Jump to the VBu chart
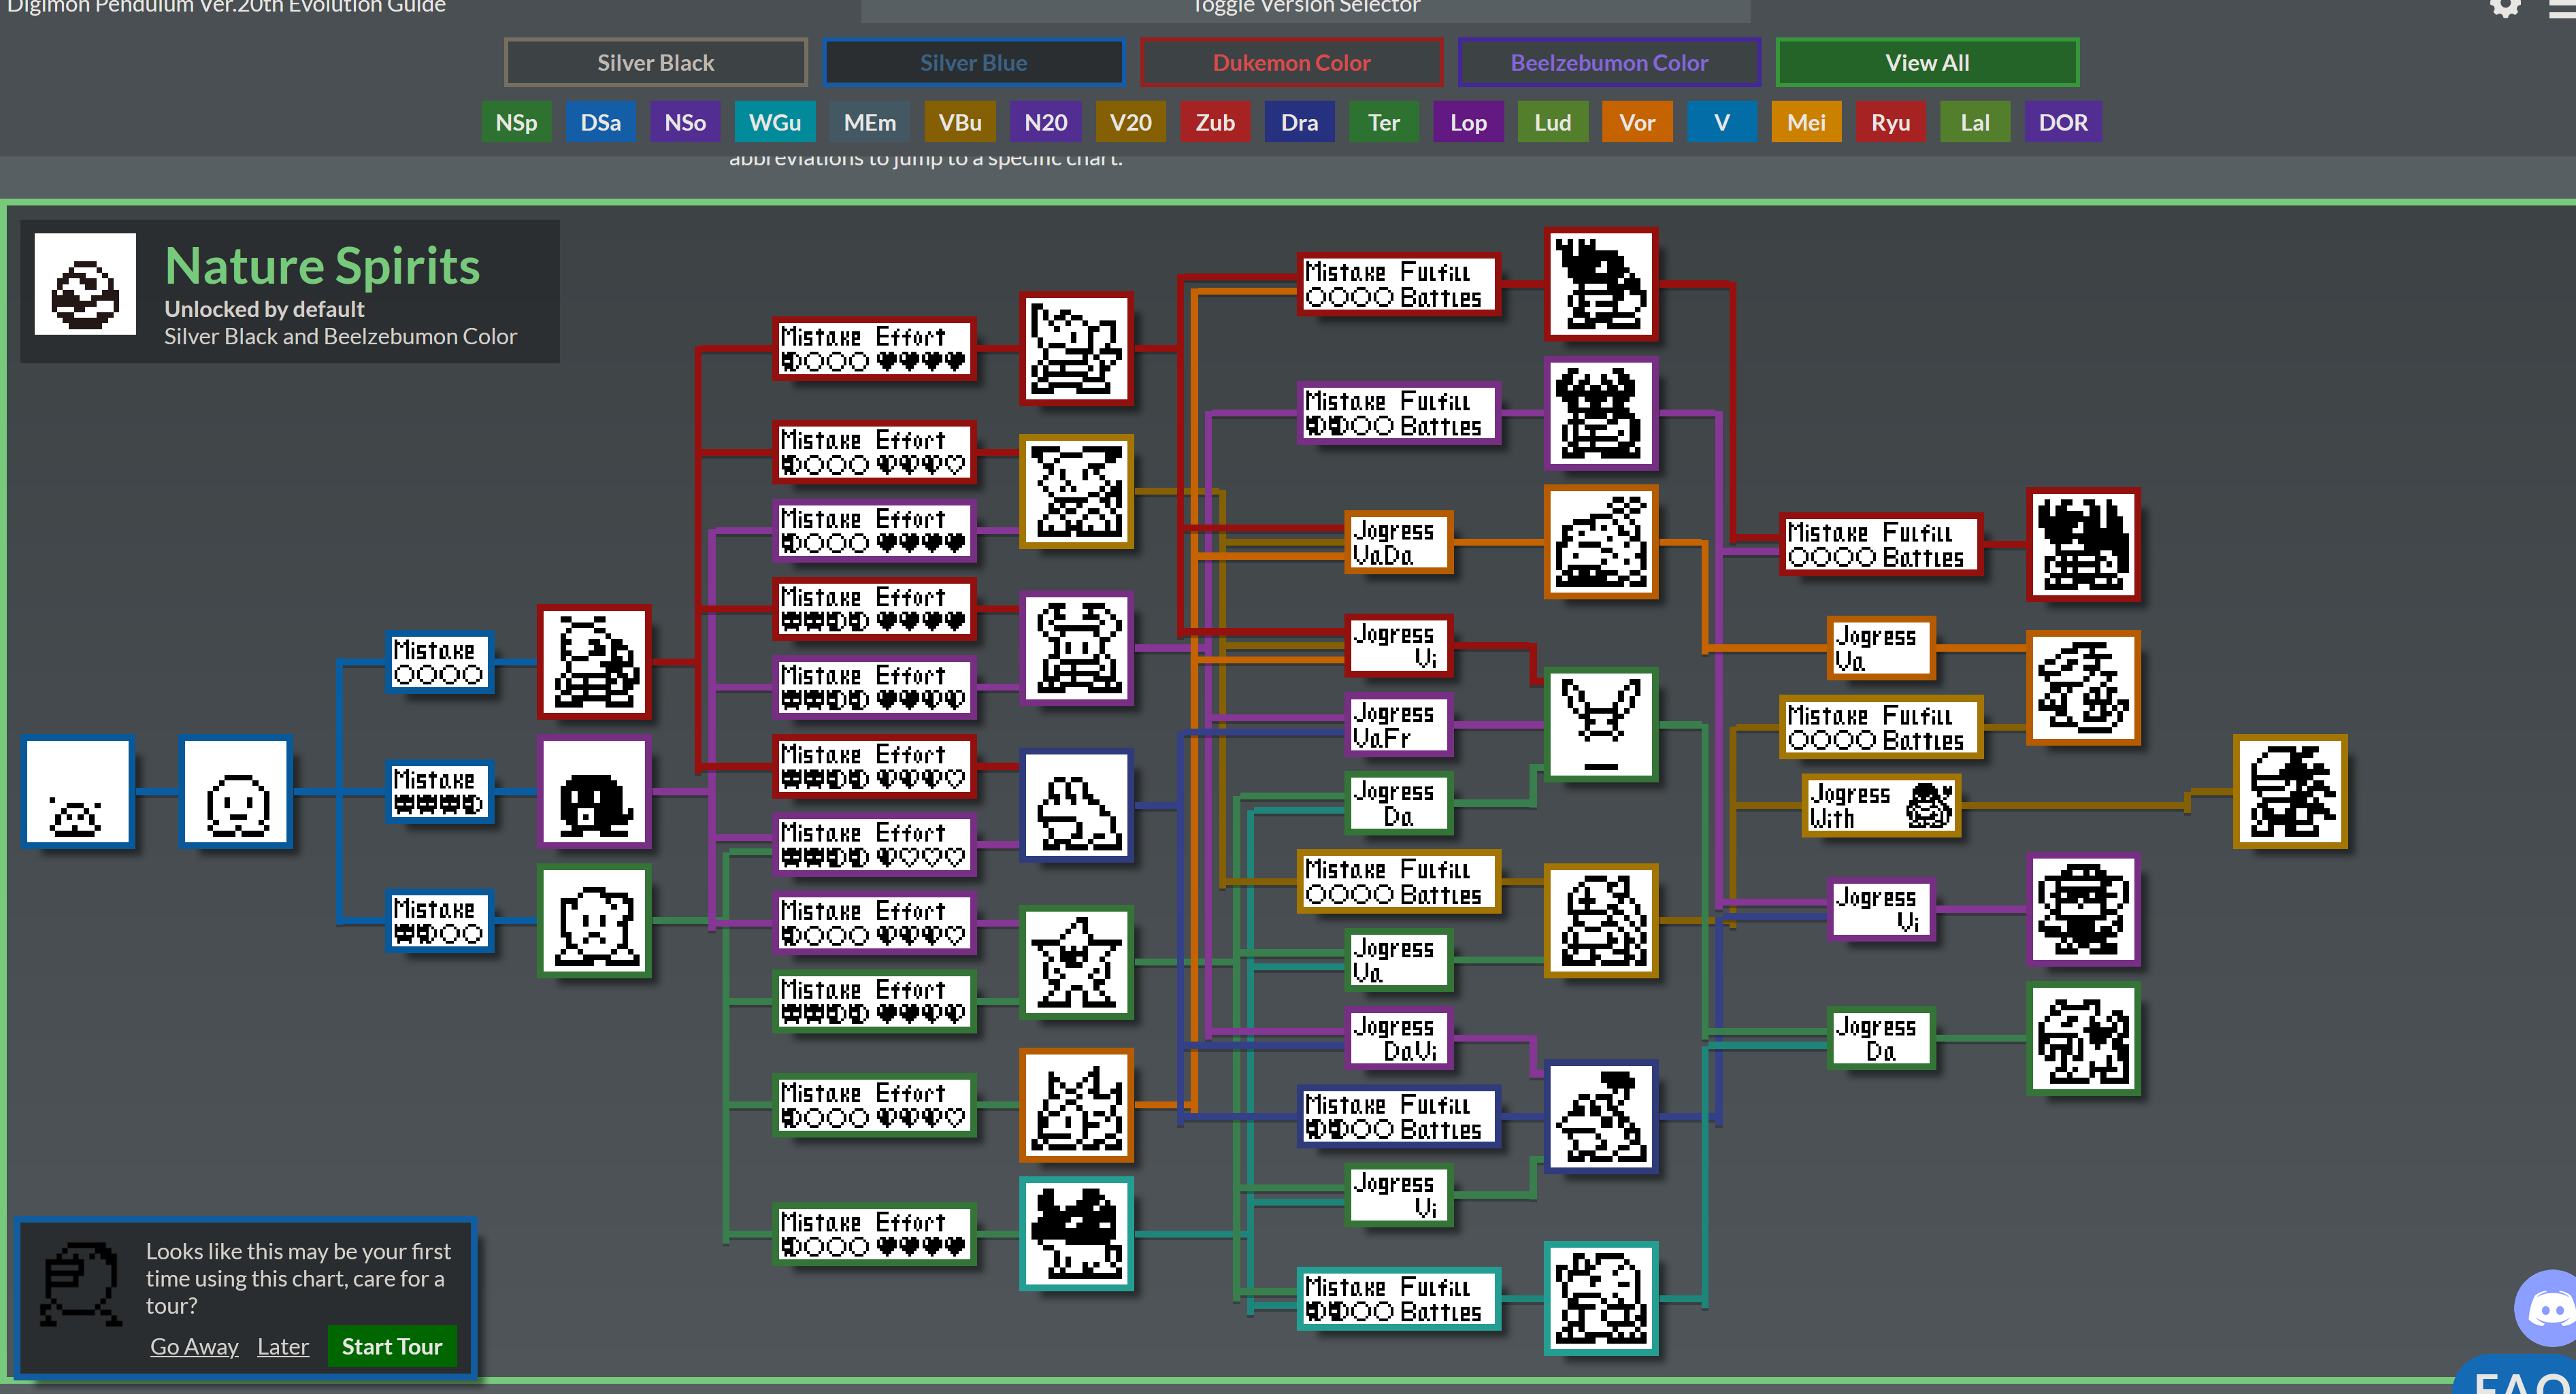2576x1394 pixels. (959, 122)
